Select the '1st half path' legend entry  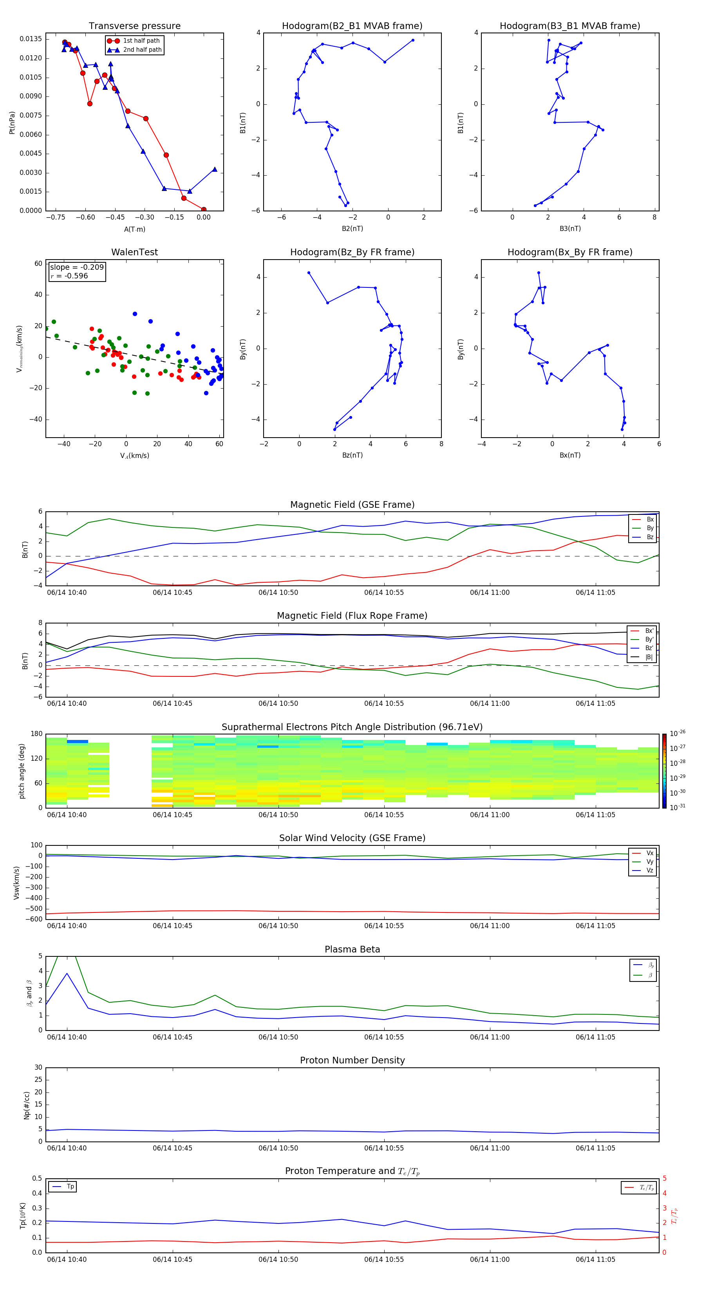pos(134,41)
